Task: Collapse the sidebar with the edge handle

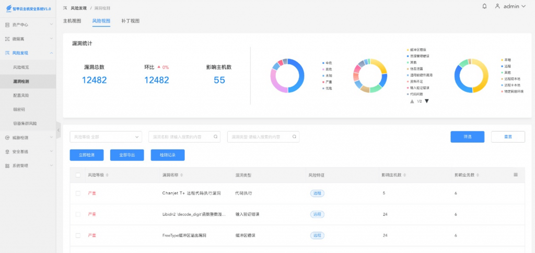Action: (x=59, y=130)
